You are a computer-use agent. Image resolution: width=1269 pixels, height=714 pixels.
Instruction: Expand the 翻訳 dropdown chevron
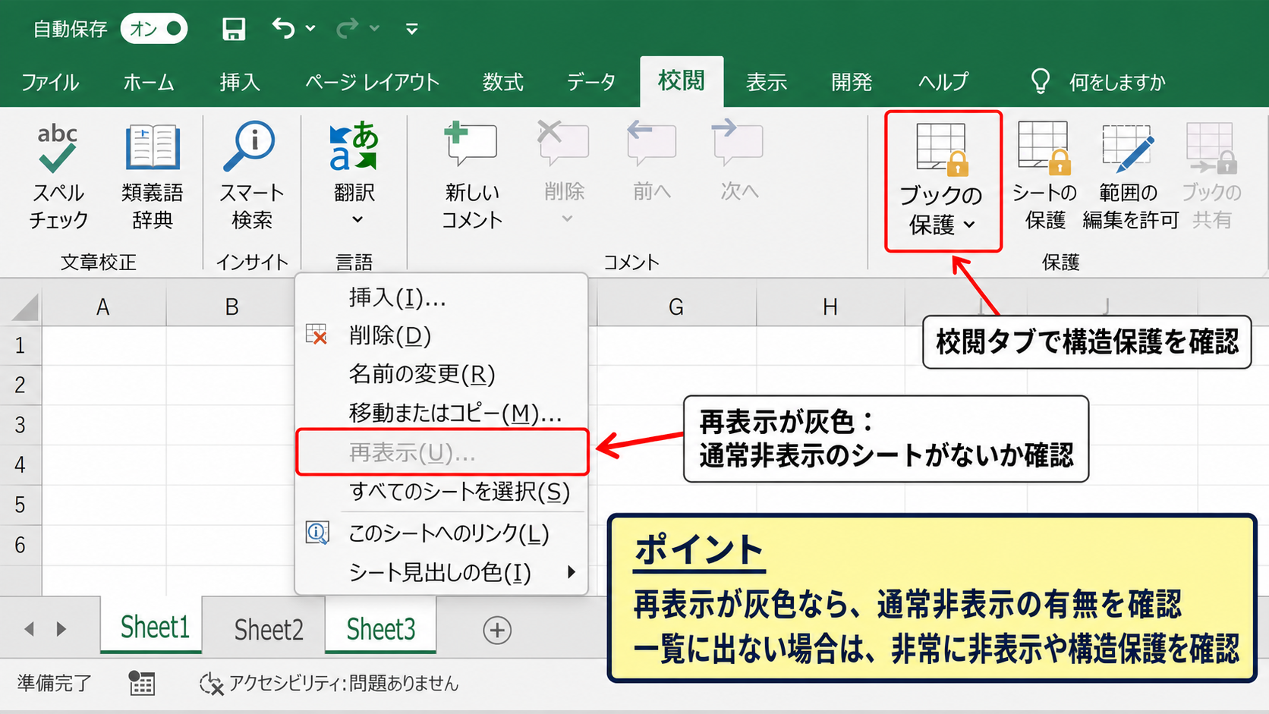pos(357,220)
